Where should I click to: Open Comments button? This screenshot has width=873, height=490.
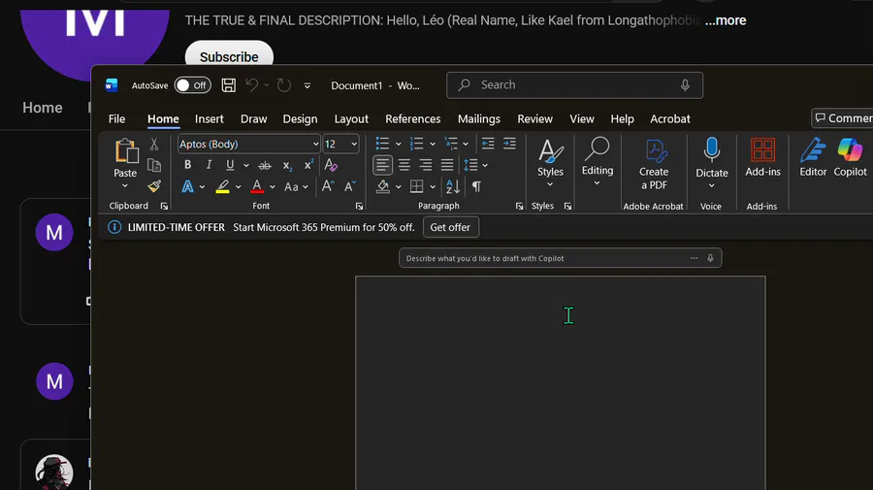click(842, 118)
